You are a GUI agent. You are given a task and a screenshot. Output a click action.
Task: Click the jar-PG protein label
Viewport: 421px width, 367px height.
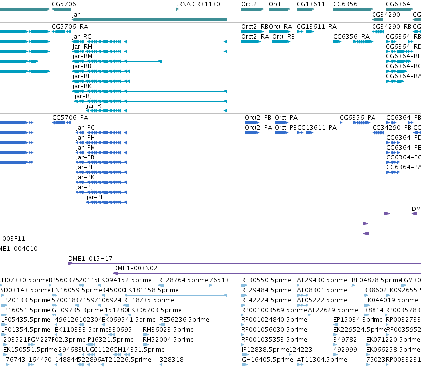pos(86,128)
